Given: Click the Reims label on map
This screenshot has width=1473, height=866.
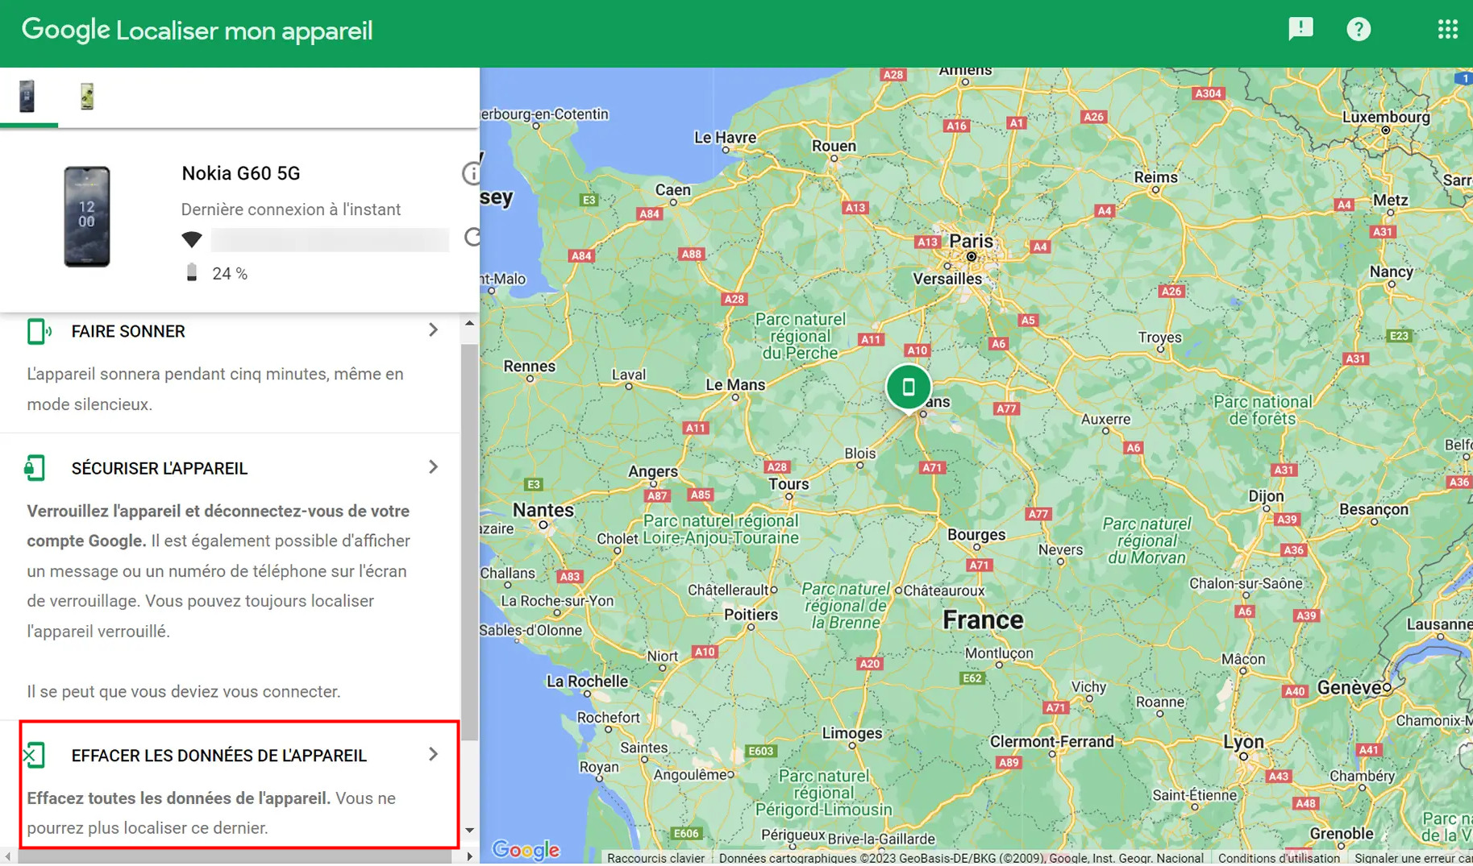Looking at the screenshot, I should coord(1155,177).
